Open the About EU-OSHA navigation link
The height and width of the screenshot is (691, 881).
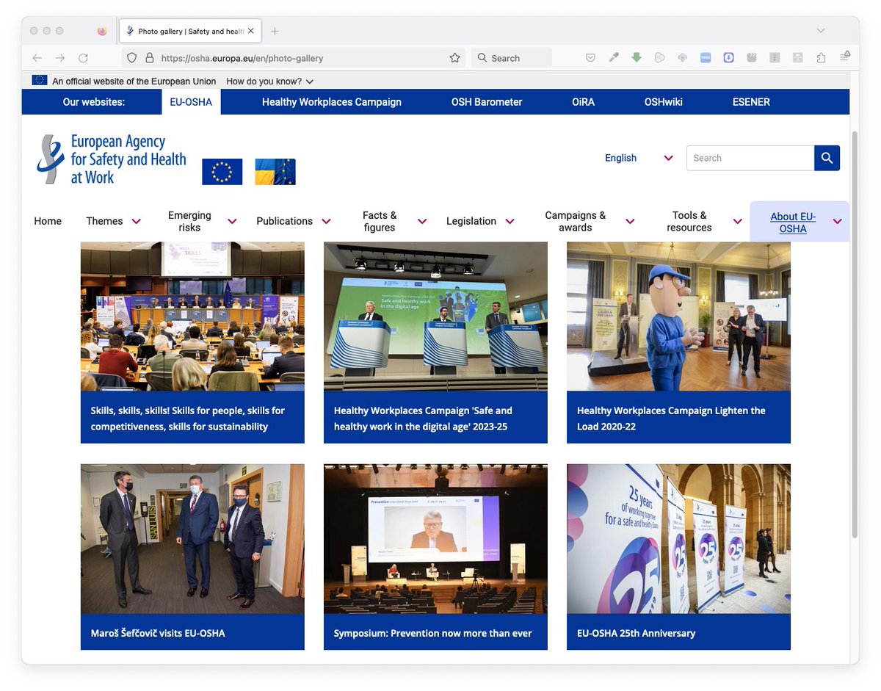pos(793,223)
